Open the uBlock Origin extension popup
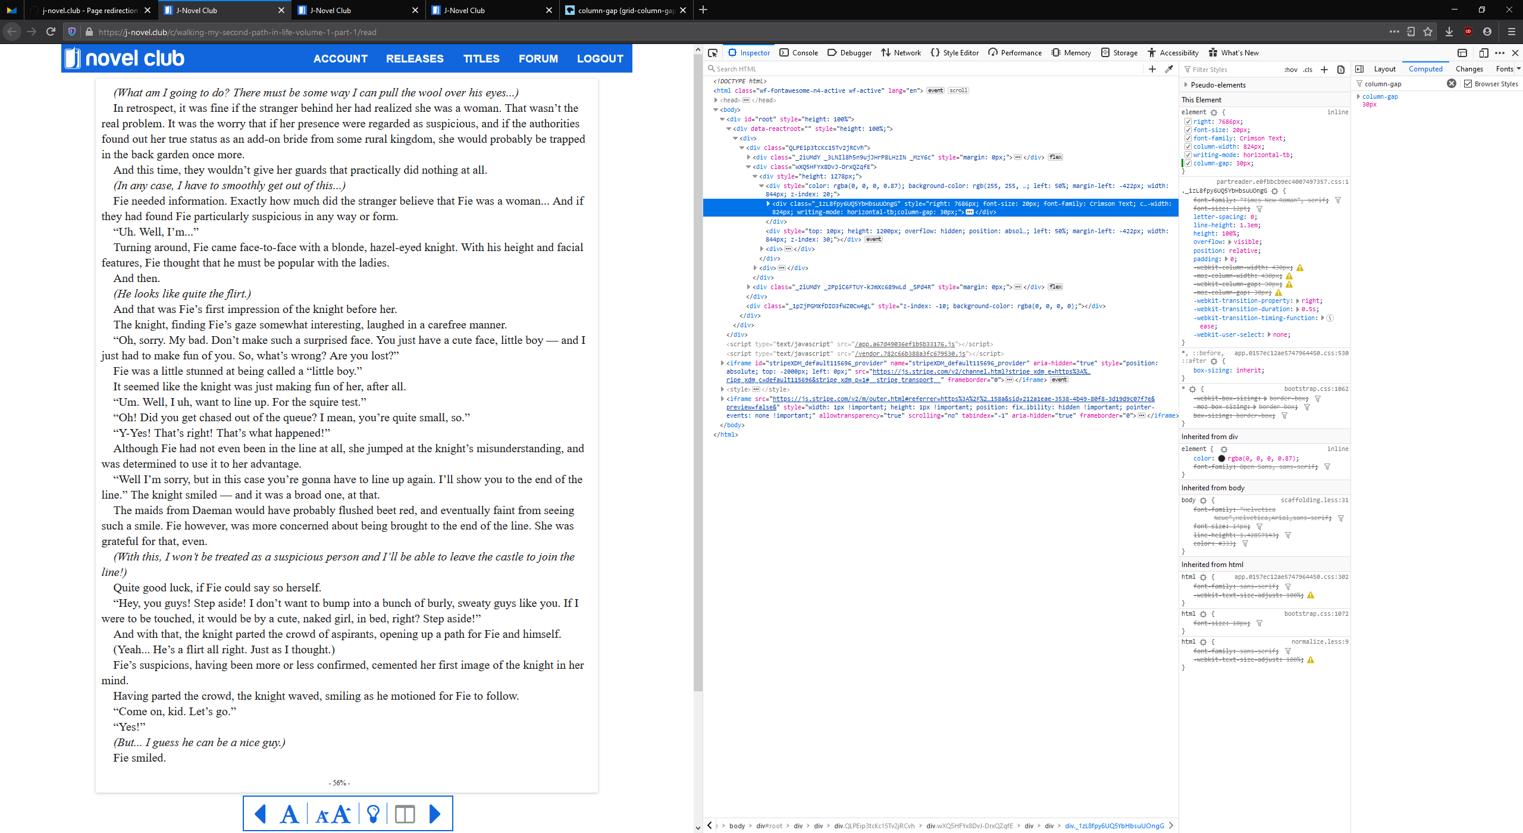1523x833 pixels. click(1468, 32)
